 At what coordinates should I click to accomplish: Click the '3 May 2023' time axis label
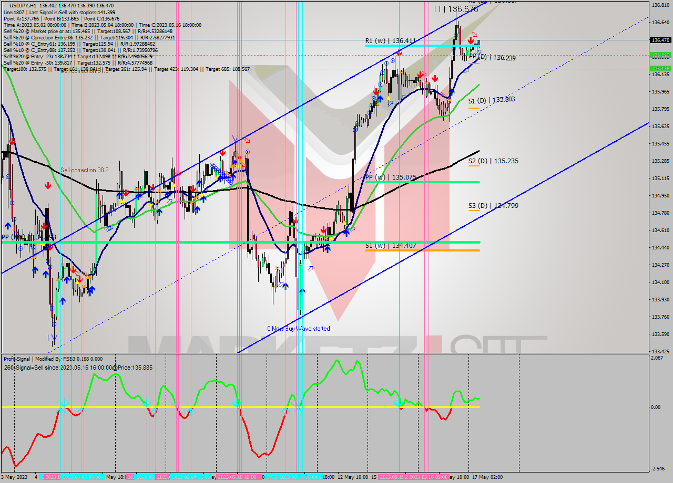(x=15, y=477)
